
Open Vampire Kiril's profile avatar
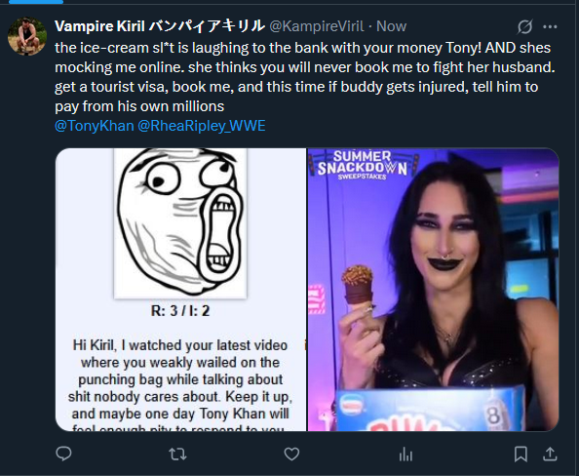pos(27,36)
